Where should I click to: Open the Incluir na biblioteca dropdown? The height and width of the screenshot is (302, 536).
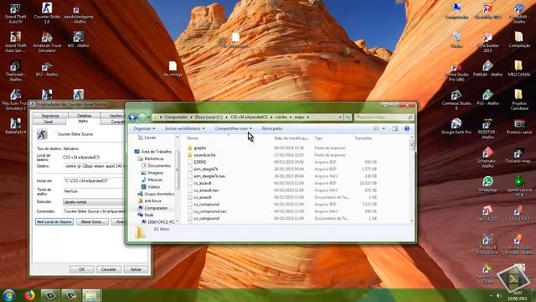[185, 128]
